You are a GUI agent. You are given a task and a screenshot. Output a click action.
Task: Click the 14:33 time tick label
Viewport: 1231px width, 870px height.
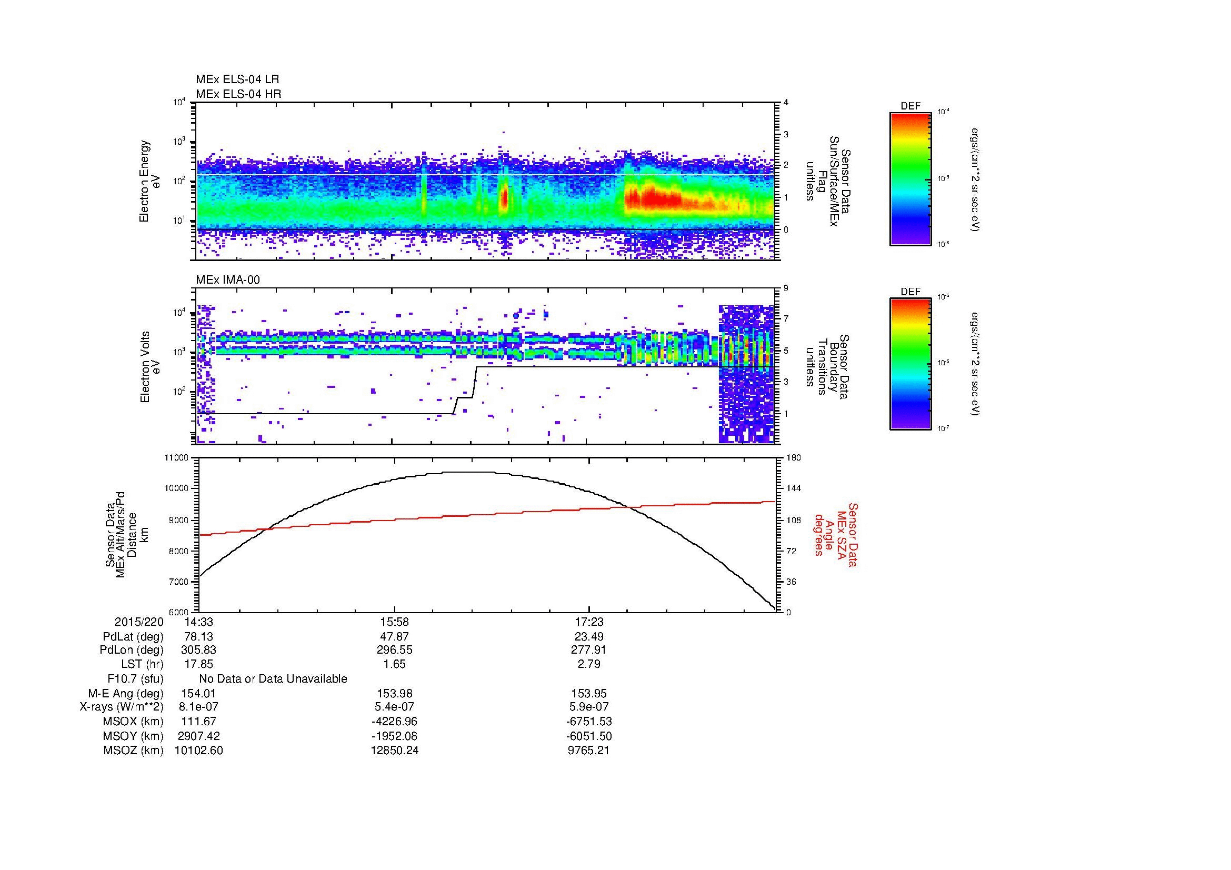click(x=198, y=622)
